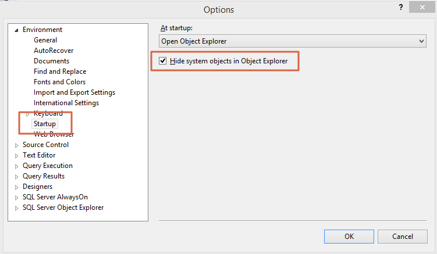The width and height of the screenshot is (437, 254).
Task: Select the General tree item
Action: 45,40
